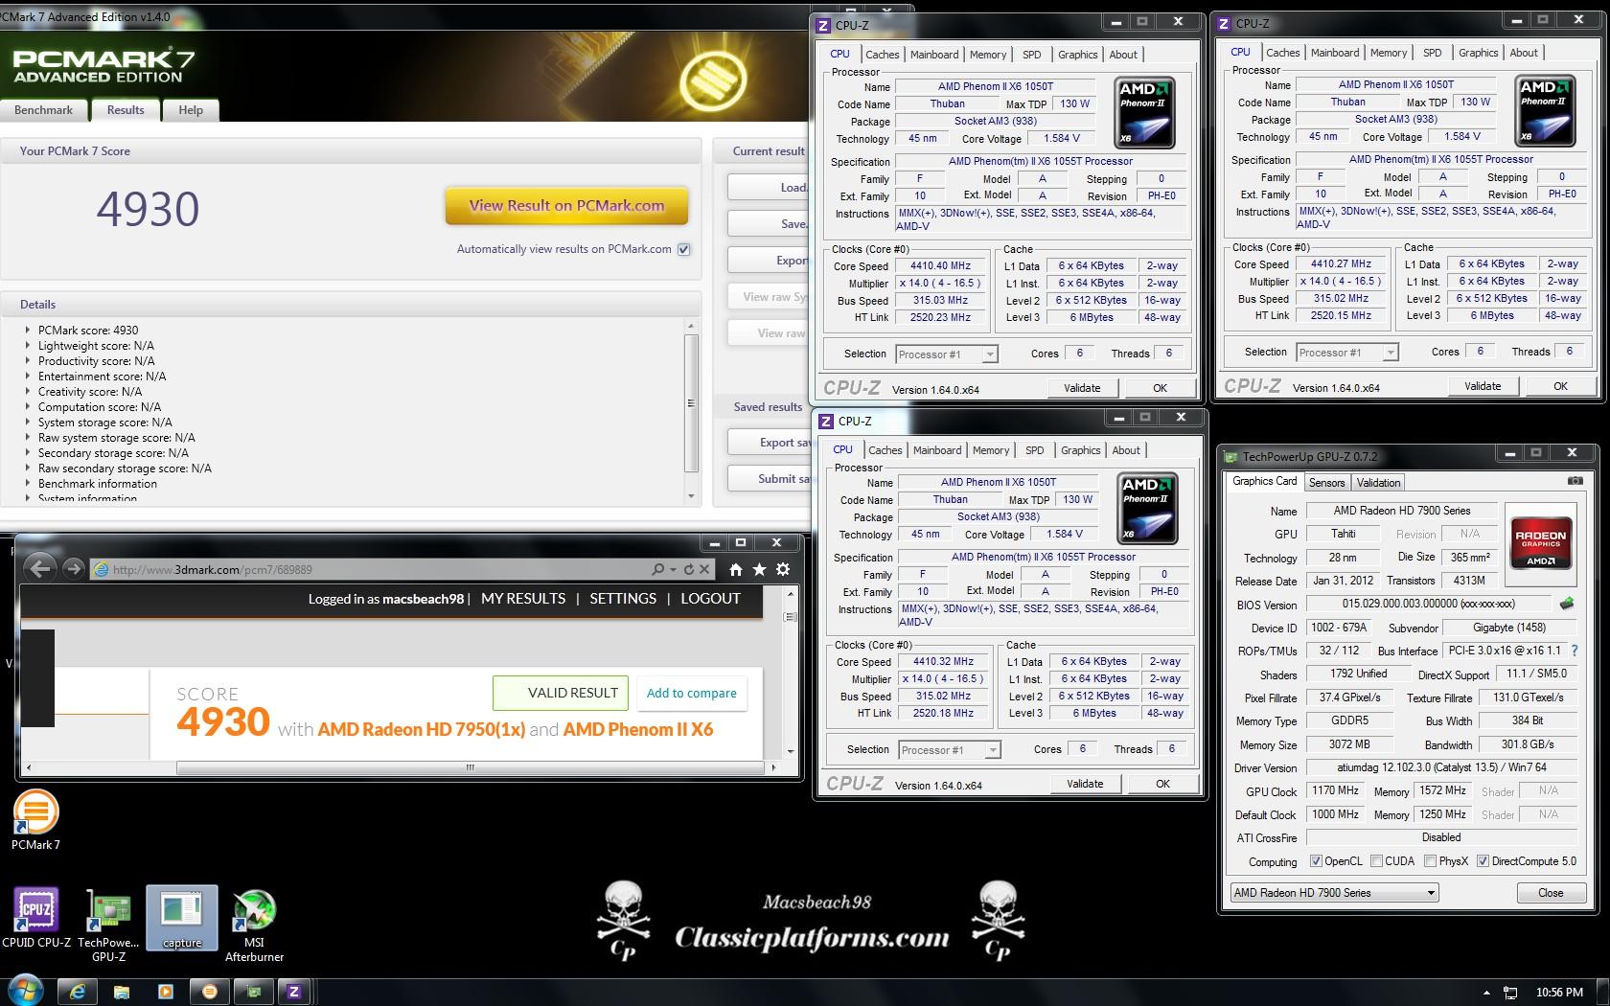
Task: Open the PCMark Help tab
Action: click(191, 110)
